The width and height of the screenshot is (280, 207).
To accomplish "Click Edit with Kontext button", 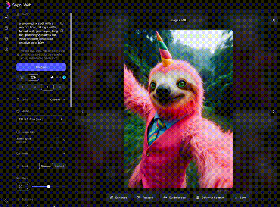I will [210, 198].
